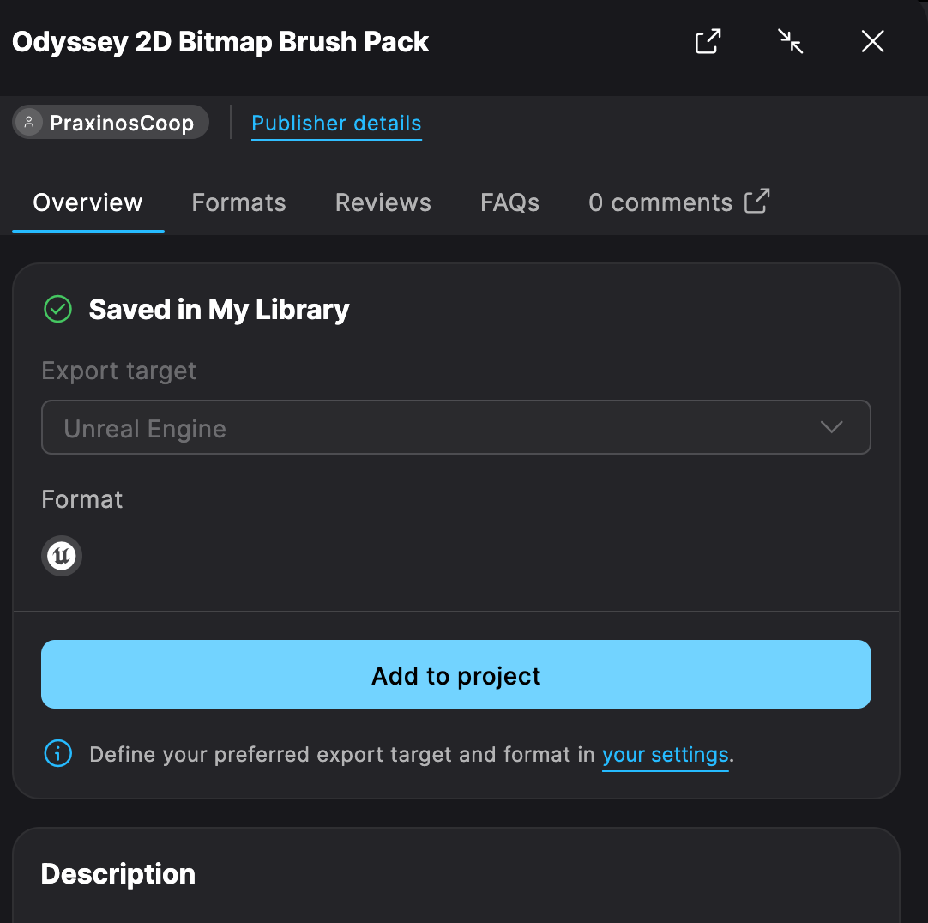Open comments external link icon
This screenshot has height=923, width=928.
[x=756, y=201]
